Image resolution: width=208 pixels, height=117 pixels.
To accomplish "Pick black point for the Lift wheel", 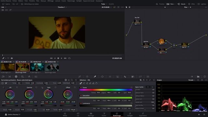I will (4, 87).
